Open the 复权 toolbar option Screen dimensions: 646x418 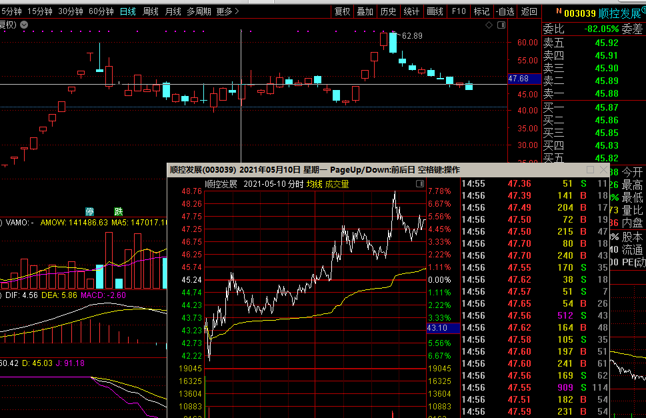343,11
